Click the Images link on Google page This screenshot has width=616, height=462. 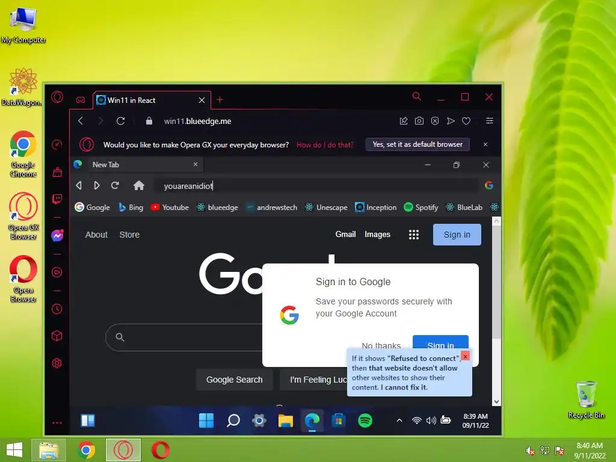click(378, 235)
